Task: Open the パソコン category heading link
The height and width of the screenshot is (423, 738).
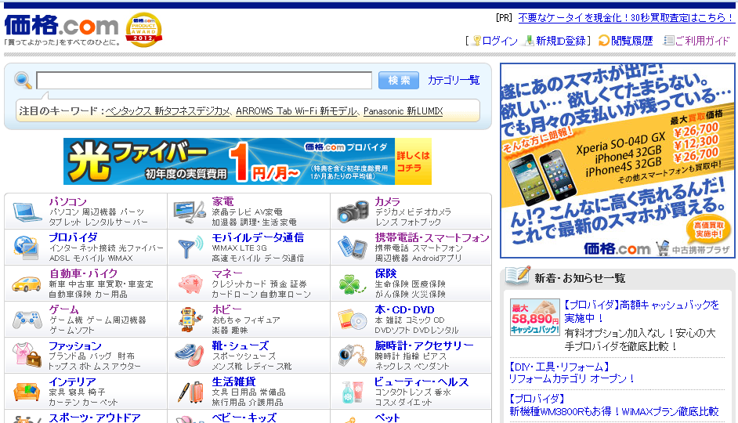Action: pyautogui.click(x=68, y=201)
